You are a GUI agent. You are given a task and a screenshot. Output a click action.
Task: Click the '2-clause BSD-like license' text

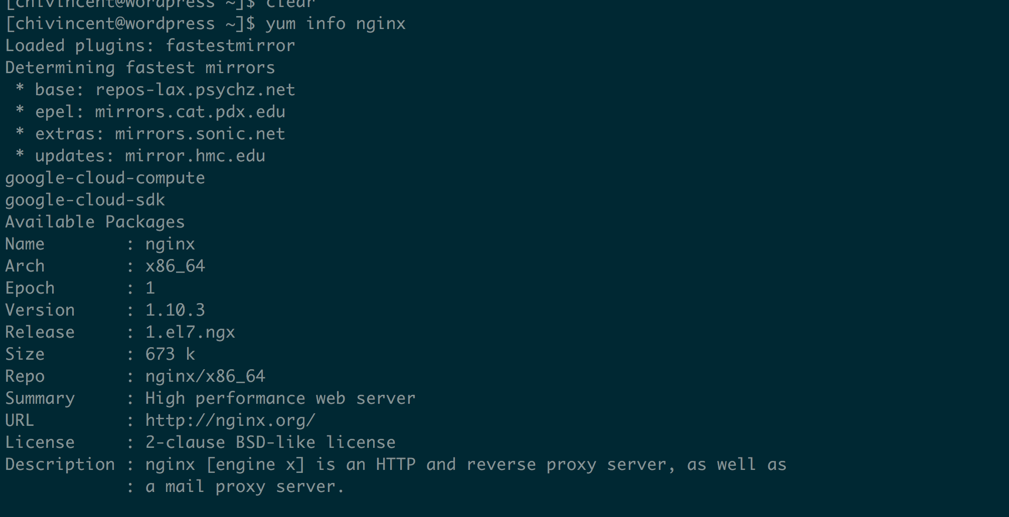[x=270, y=442]
